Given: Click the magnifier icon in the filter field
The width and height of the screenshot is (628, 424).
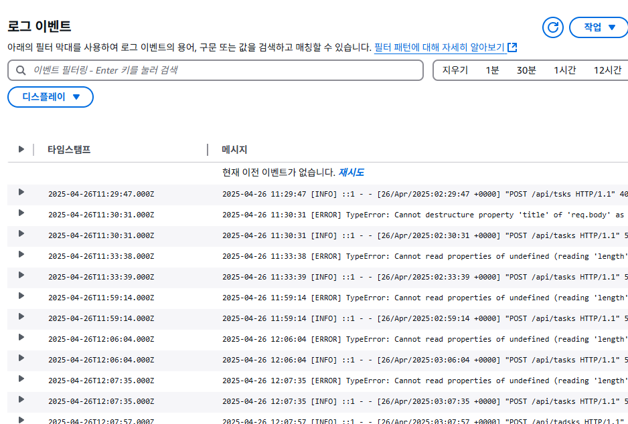Looking at the screenshot, I should (x=20, y=70).
